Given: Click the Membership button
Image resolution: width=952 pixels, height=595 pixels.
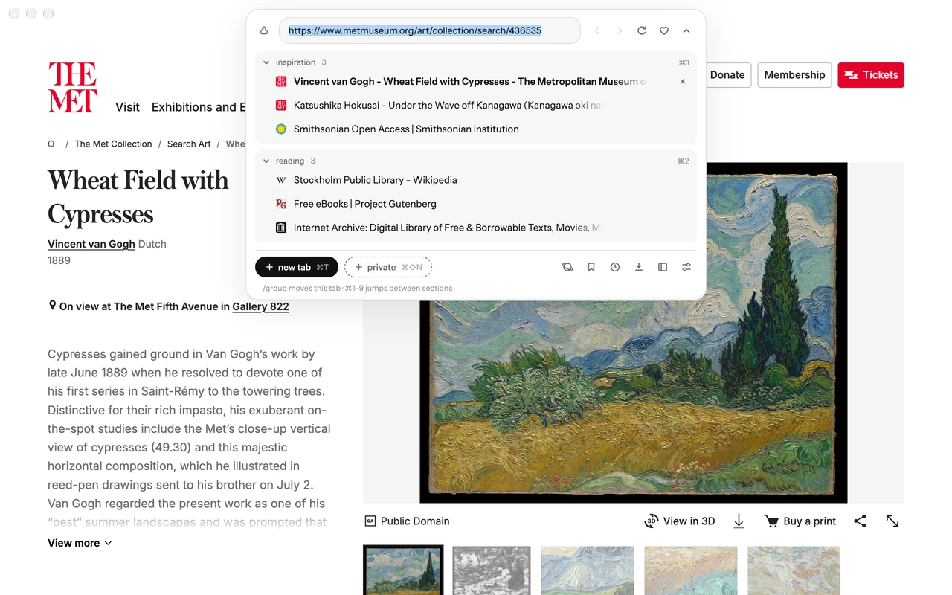Looking at the screenshot, I should 794,75.
